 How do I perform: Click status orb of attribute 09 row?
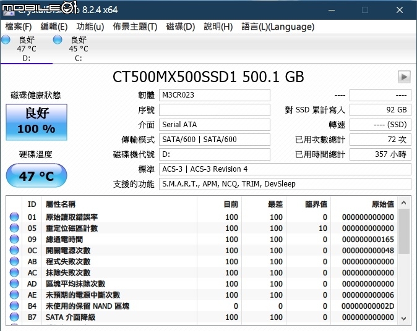coord(14,239)
